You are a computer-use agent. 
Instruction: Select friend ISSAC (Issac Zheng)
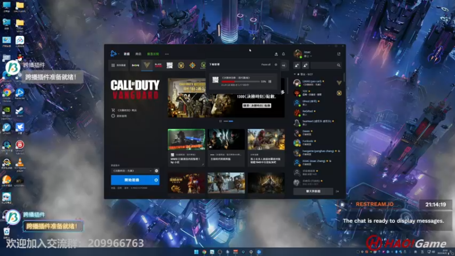pyautogui.click(x=317, y=162)
